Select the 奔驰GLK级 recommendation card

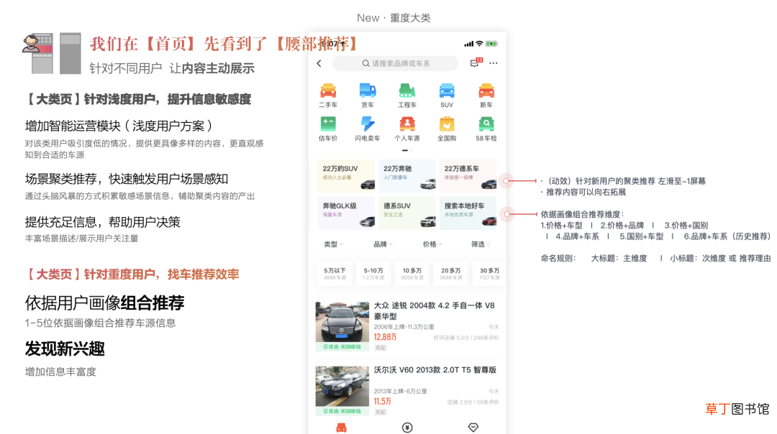coord(346,213)
